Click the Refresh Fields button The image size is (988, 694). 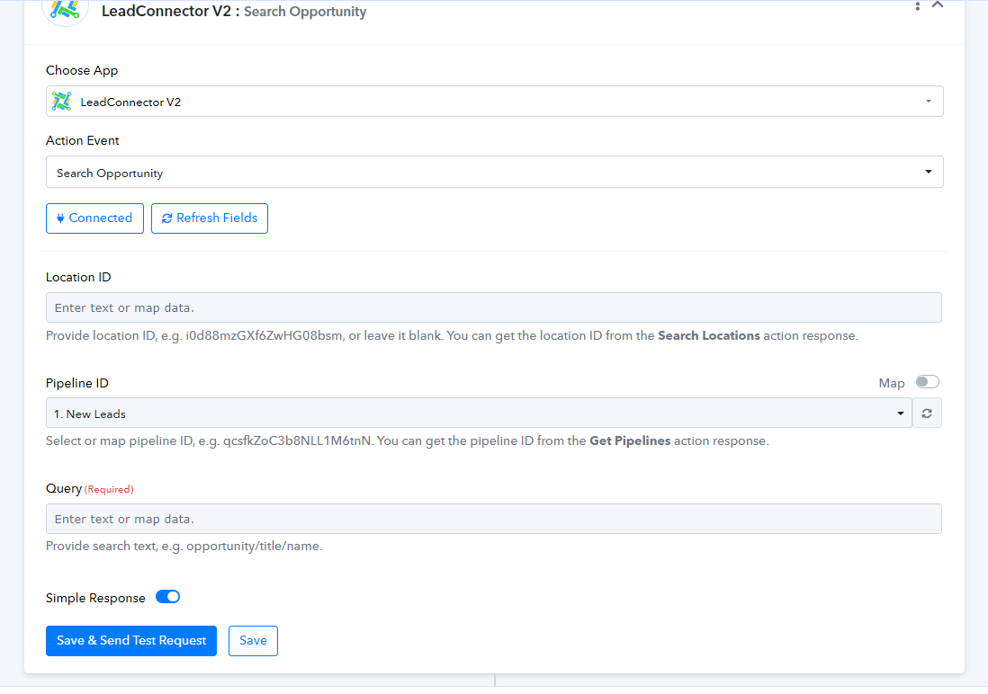pyautogui.click(x=209, y=218)
